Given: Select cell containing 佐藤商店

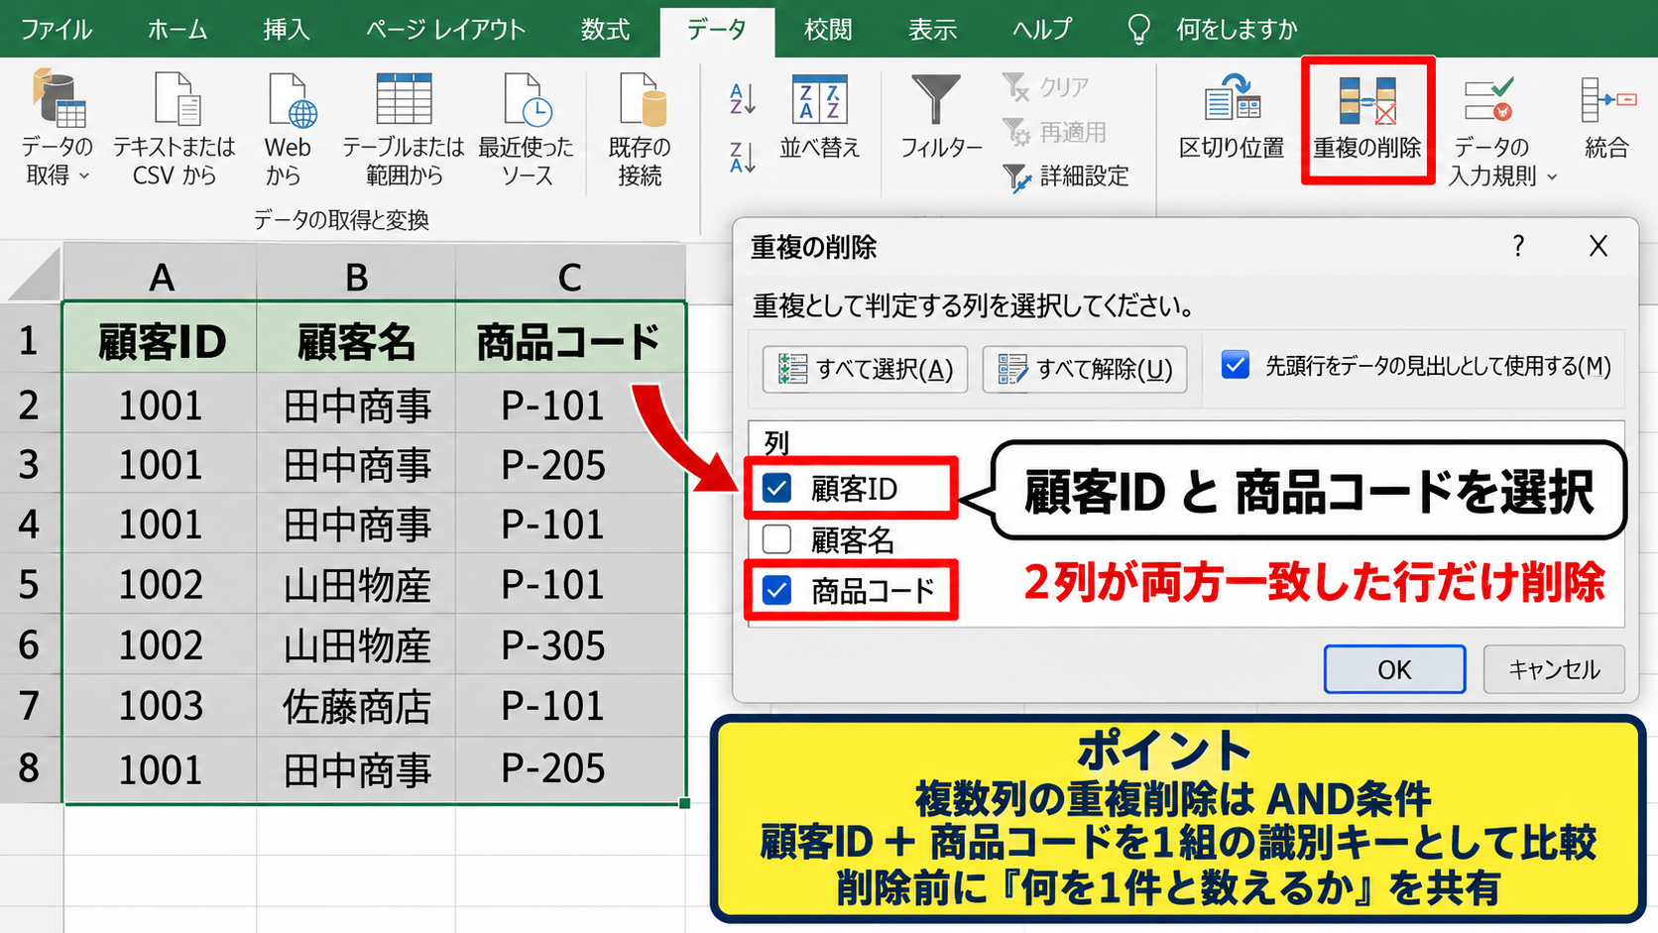Looking at the screenshot, I should tap(356, 706).
